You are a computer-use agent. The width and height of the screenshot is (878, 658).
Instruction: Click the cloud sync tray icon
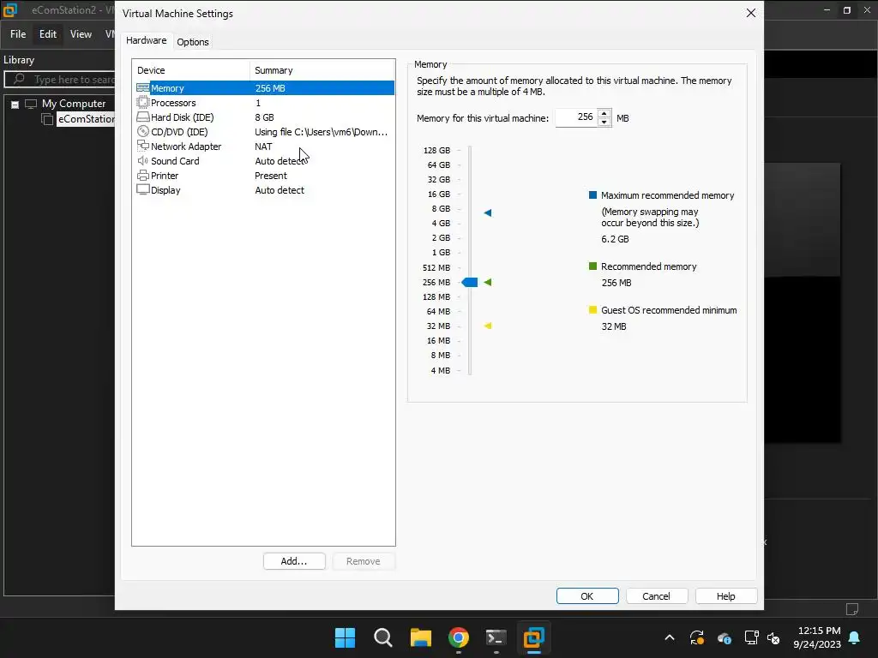click(x=724, y=637)
